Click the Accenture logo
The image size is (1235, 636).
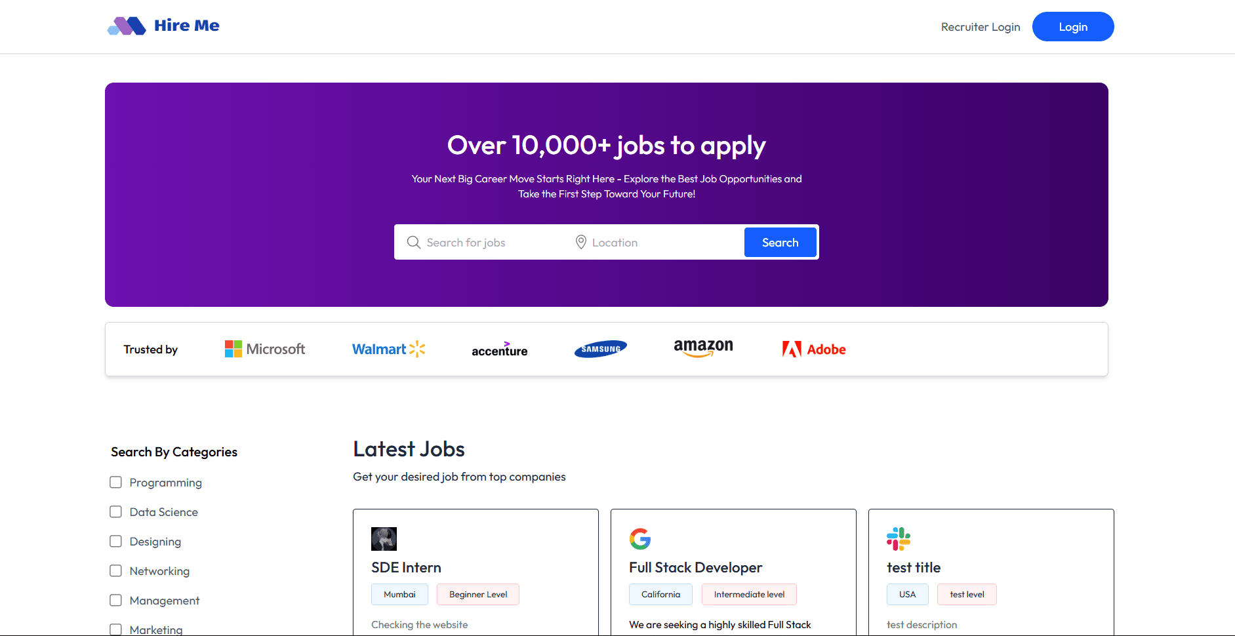tap(499, 349)
